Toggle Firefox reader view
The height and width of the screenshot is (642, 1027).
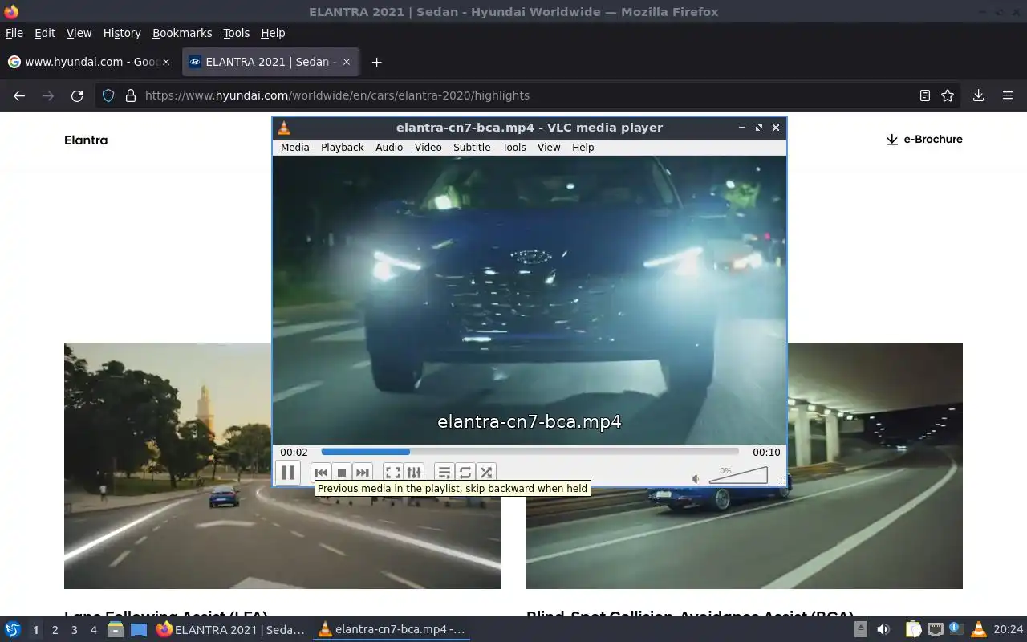point(925,95)
